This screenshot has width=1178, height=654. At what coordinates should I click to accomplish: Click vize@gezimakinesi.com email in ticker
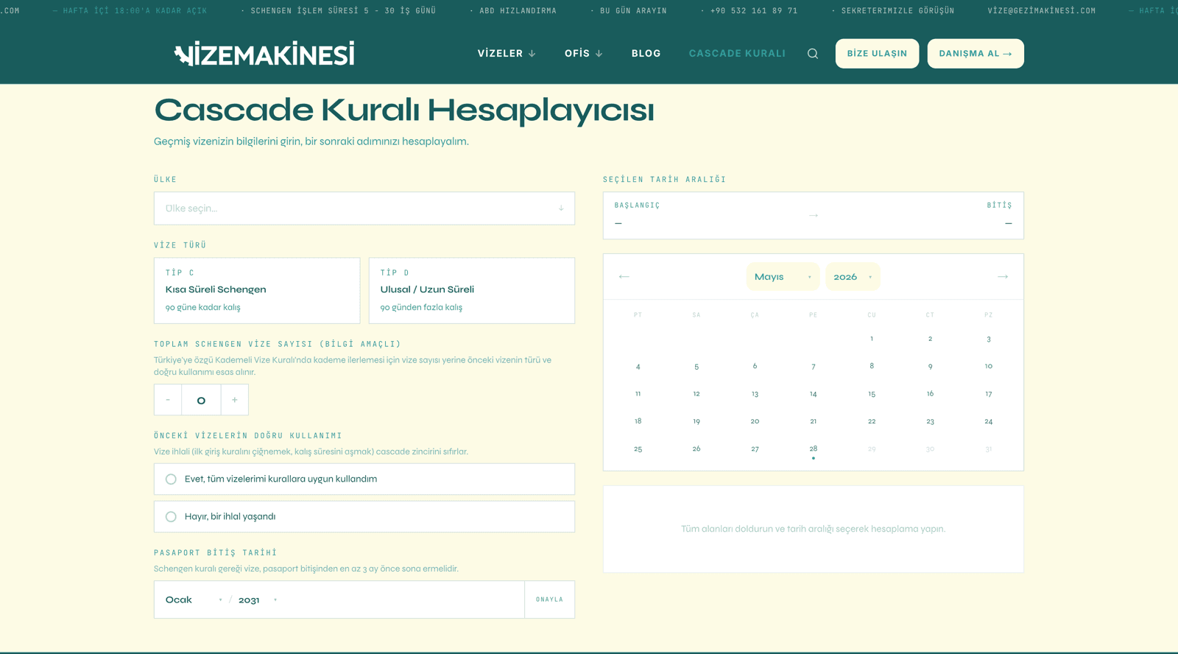click(1042, 10)
